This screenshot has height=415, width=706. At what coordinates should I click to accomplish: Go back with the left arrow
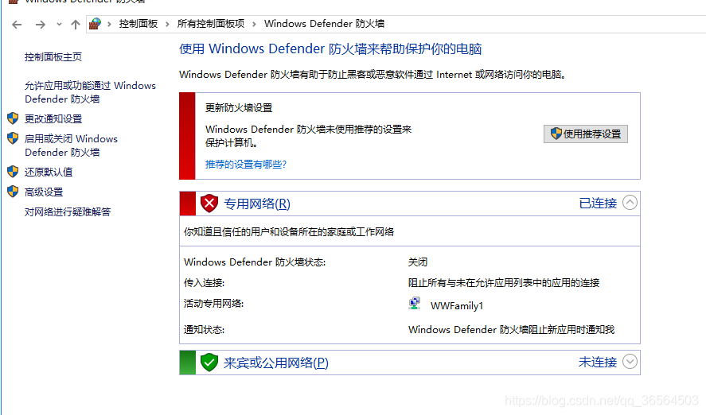click(x=17, y=25)
